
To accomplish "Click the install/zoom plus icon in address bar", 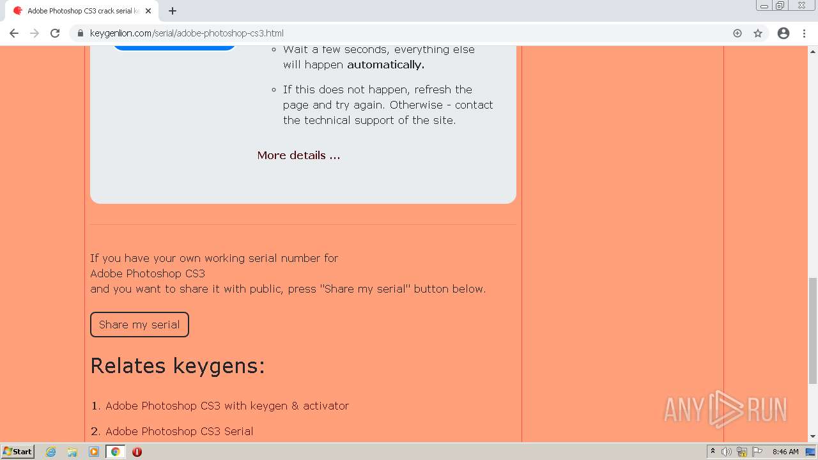I will 737,33.
